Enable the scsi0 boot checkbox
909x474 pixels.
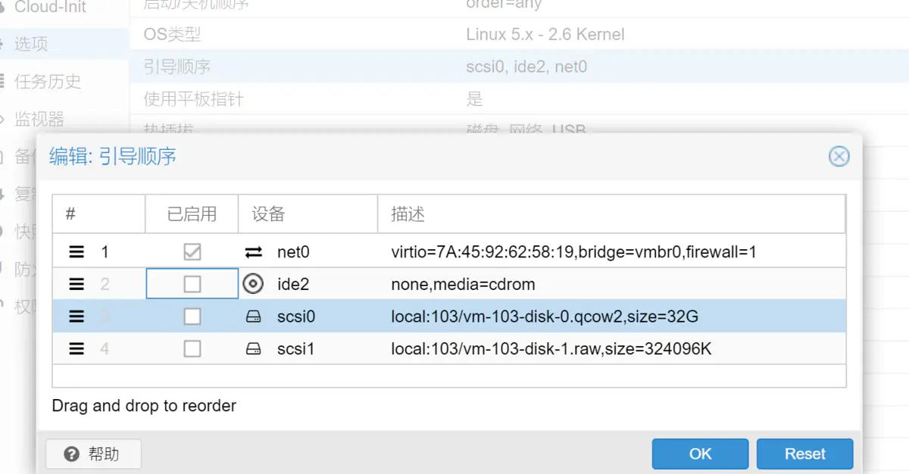tap(192, 317)
